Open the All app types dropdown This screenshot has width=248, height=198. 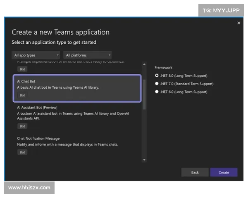36,55
